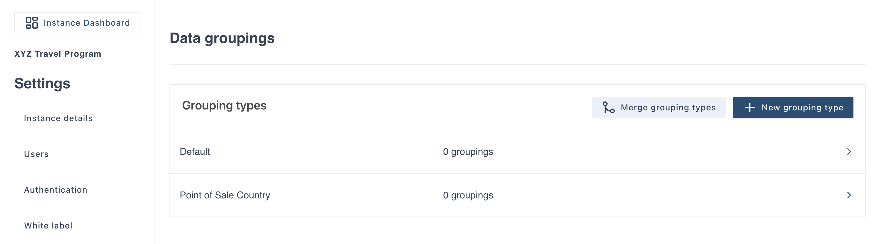Image resolution: width=878 pixels, height=244 pixels.
Task: Click the Settings sidebar heading
Action: tap(42, 84)
